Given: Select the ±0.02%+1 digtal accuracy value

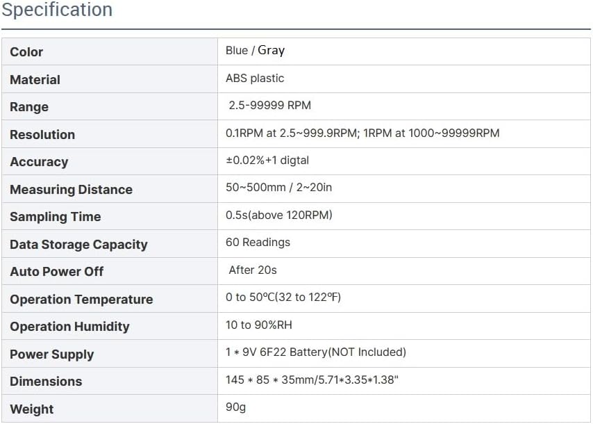Looking at the screenshot, I should 267,161.
